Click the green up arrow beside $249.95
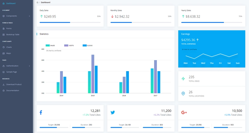The height and width of the screenshot is (133, 249). click(x=41, y=16)
